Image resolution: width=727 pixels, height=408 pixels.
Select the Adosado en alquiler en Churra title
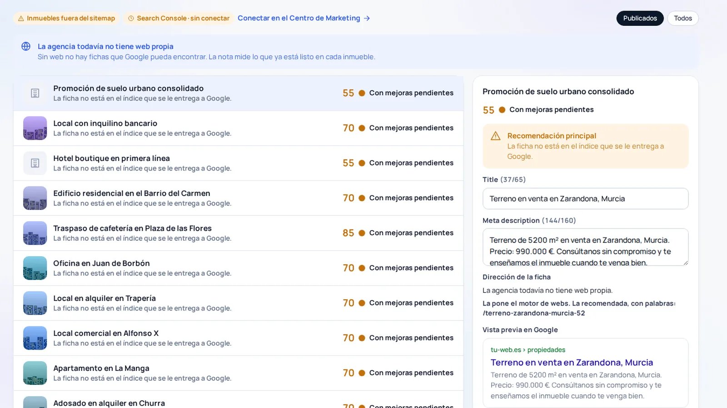coord(109,403)
